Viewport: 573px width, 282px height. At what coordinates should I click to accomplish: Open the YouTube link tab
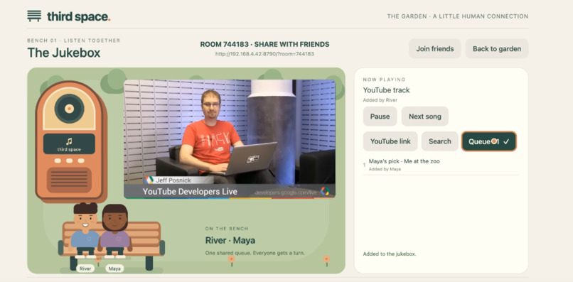(x=390, y=141)
